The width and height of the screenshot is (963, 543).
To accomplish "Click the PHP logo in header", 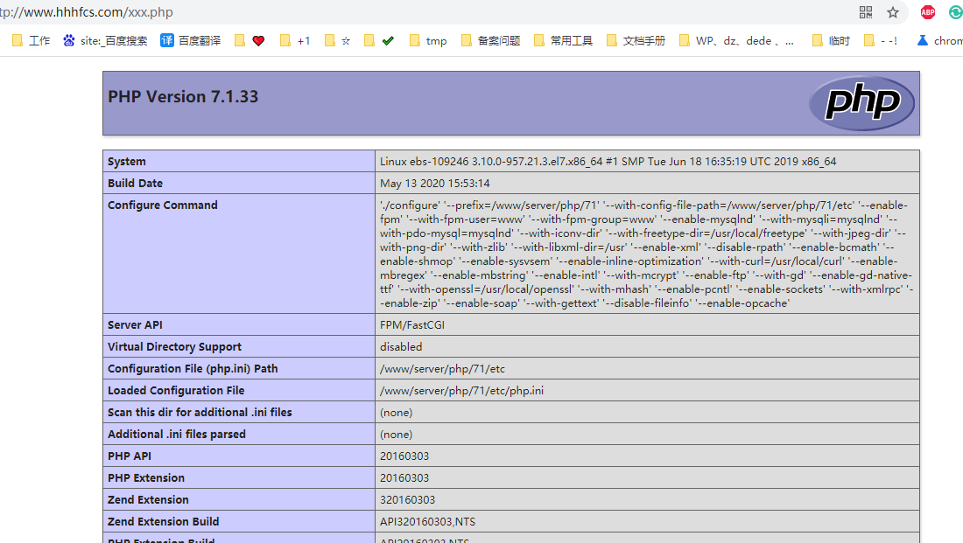I will coord(861,103).
